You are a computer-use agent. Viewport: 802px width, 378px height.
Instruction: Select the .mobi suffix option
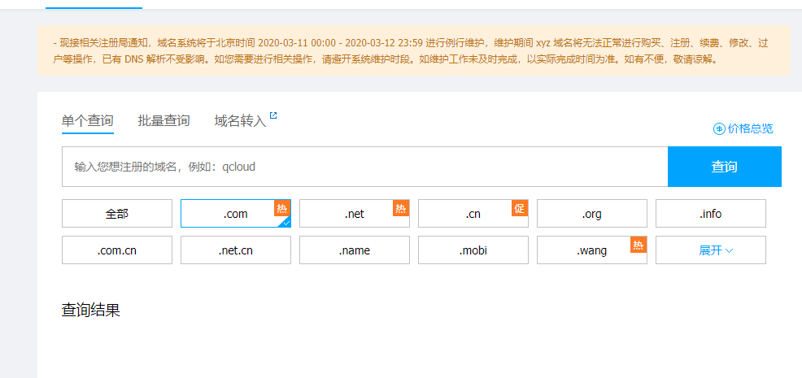click(473, 250)
